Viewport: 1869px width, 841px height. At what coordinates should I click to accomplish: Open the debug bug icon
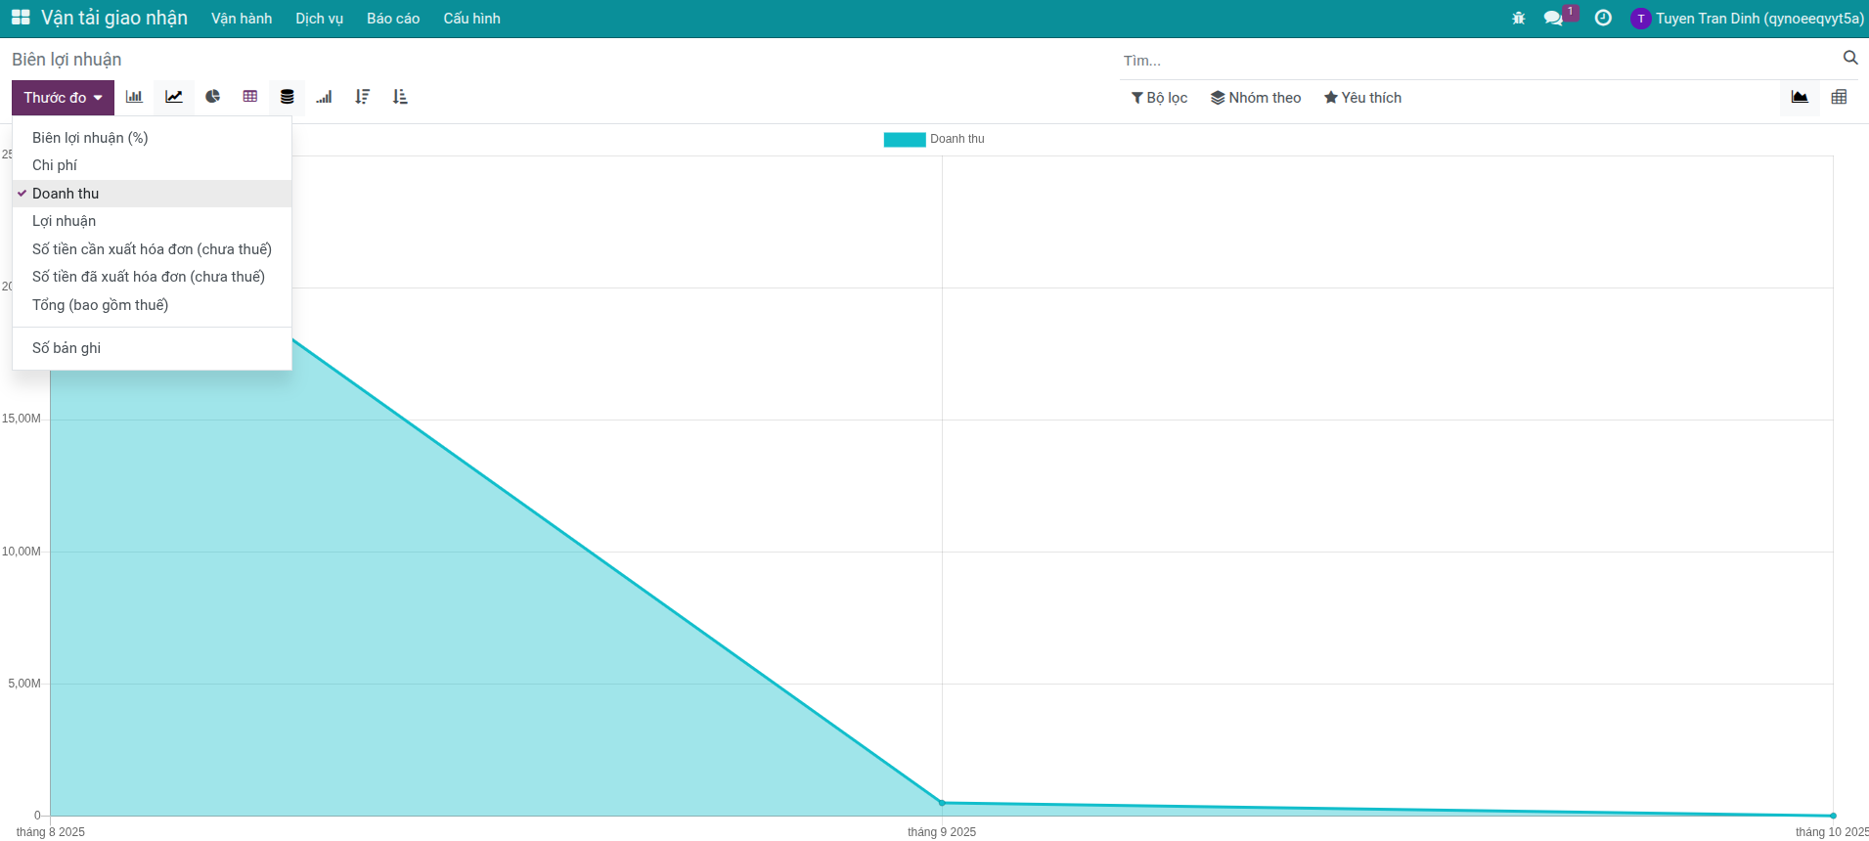(1518, 19)
